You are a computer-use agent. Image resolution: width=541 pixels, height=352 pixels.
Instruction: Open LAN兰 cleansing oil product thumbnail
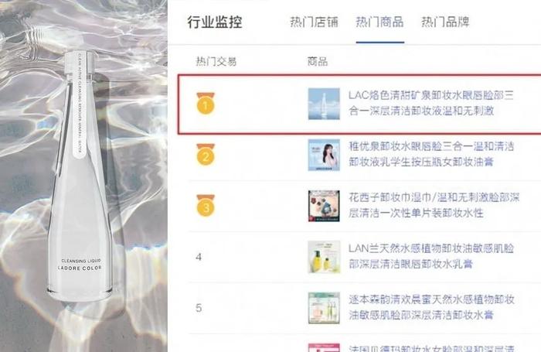coord(324,257)
